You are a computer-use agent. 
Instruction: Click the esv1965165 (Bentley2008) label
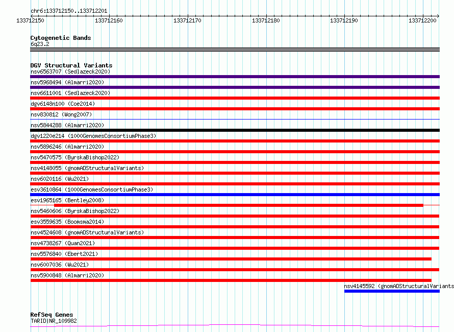pyautogui.click(x=67, y=200)
